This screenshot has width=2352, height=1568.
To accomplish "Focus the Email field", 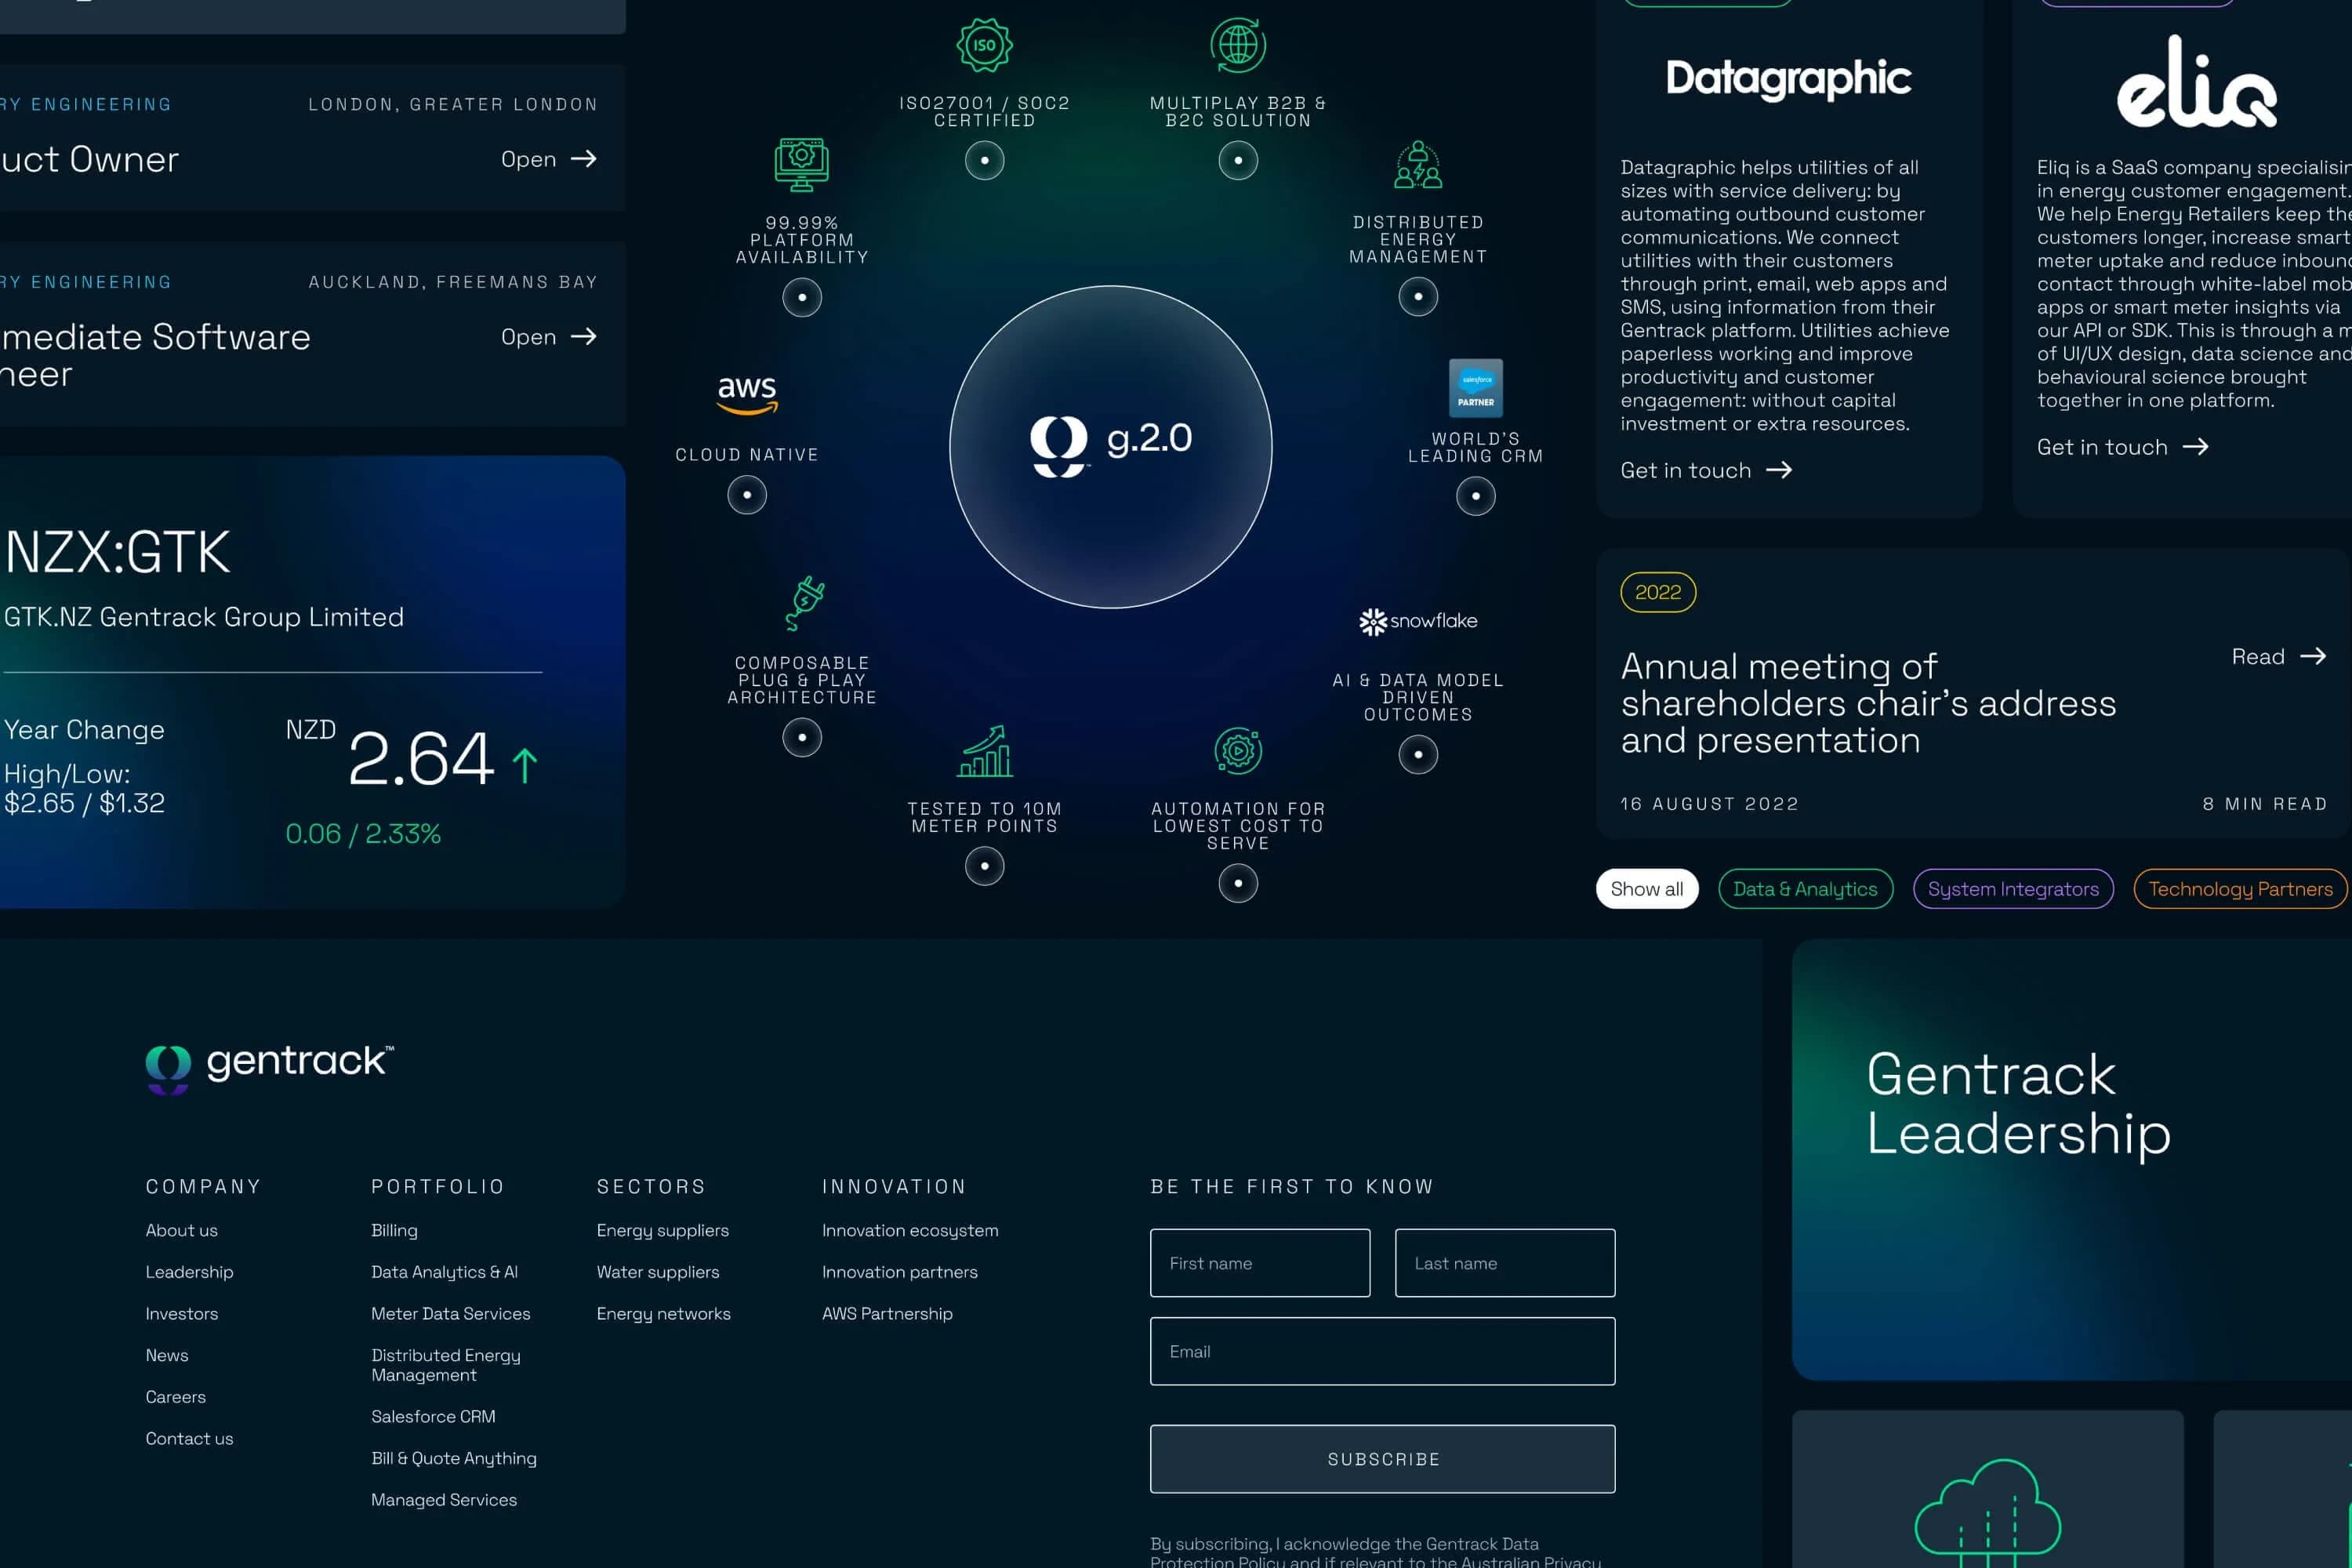I will click(1383, 1351).
